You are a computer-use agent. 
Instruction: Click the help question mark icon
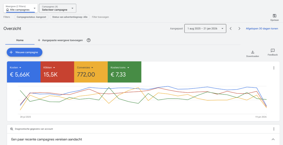pos(88,40)
